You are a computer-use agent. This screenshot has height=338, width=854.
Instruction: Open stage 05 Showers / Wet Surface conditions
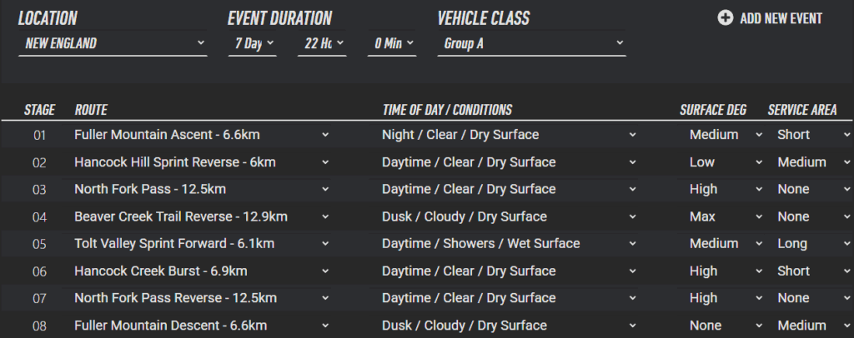click(x=632, y=244)
